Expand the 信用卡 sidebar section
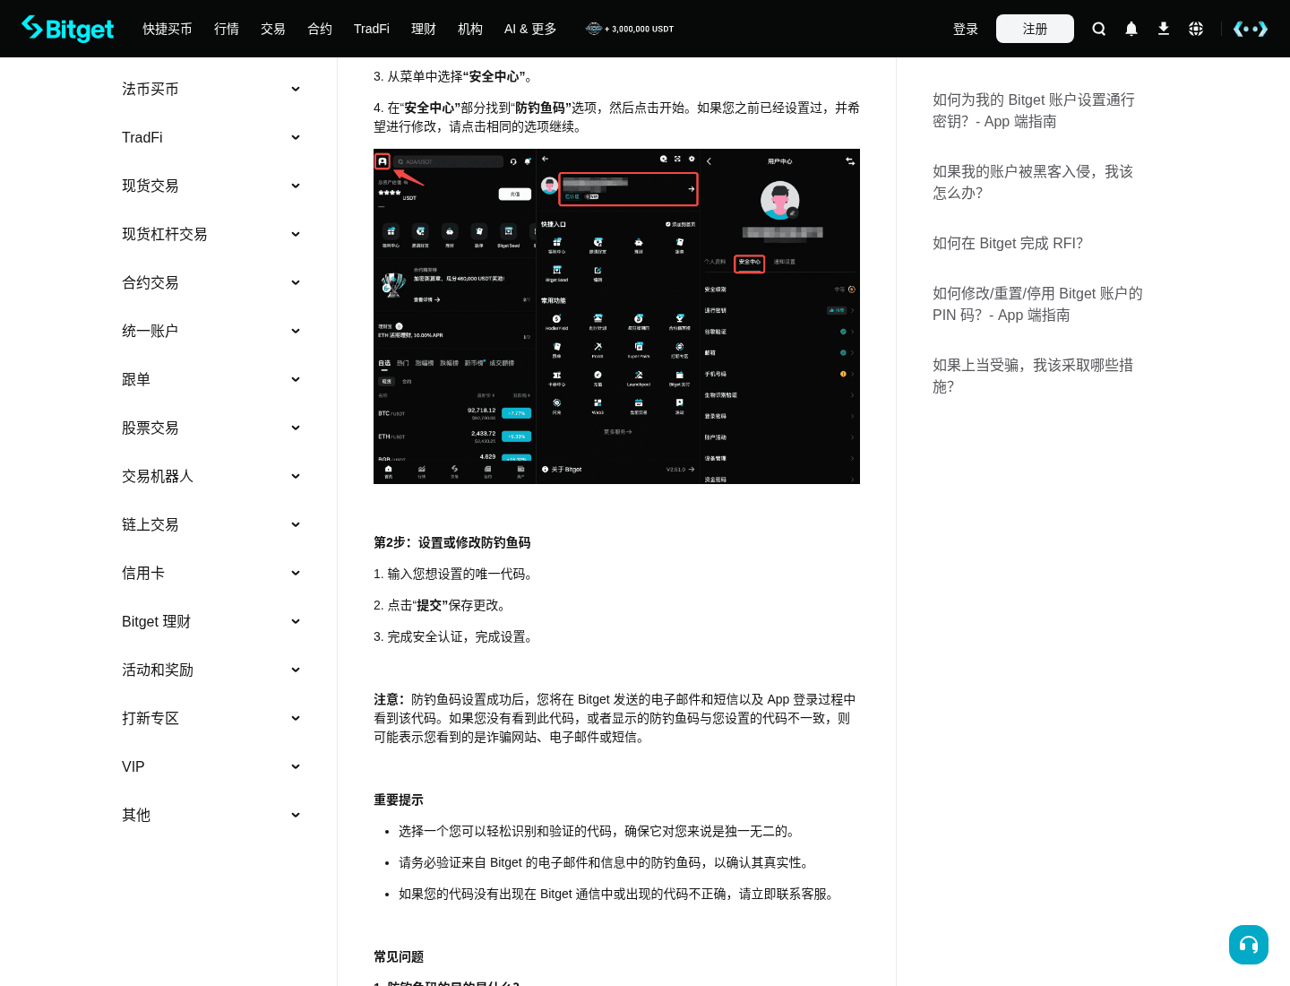Viewport: 1290px width, 986px height. pyautogui.click(x=211, y=573)
